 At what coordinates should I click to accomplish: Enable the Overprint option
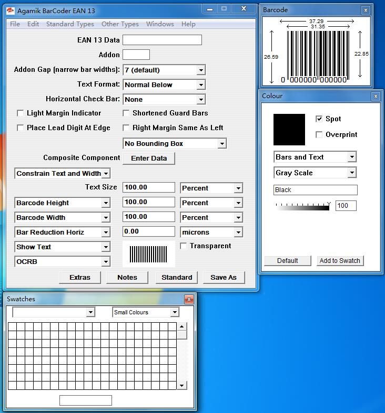(319, 135)
